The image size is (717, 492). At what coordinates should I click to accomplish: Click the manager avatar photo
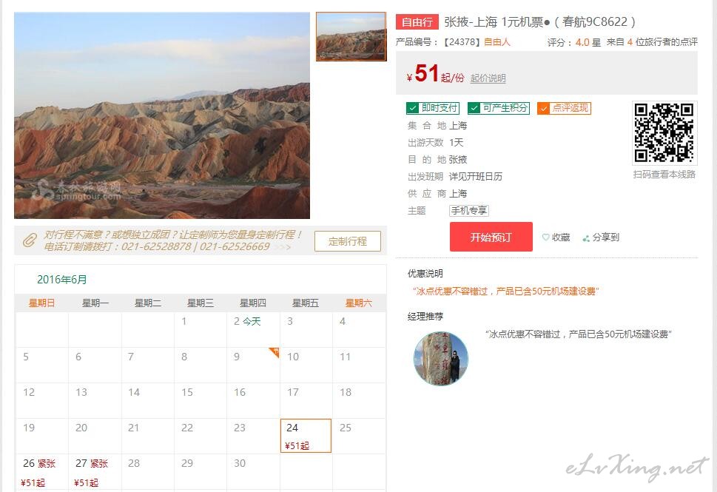441,359
